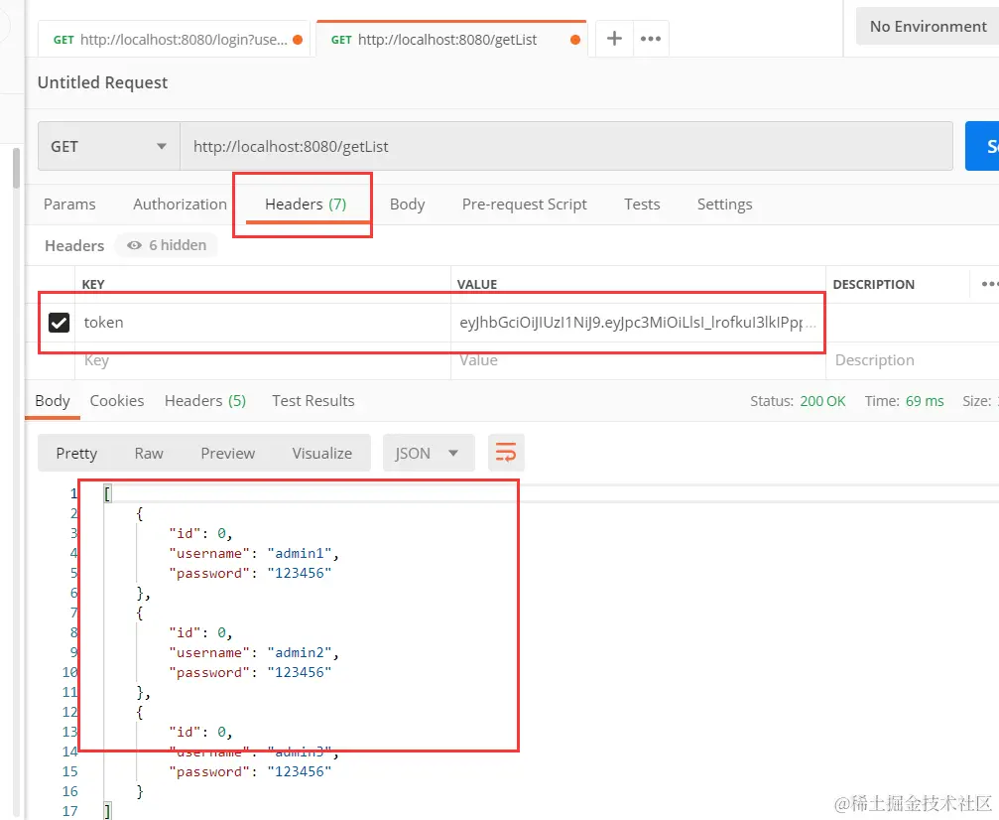999x820 pixels.
Task: Click the sidebar vertical scrollbar
Action: point(16,168)
